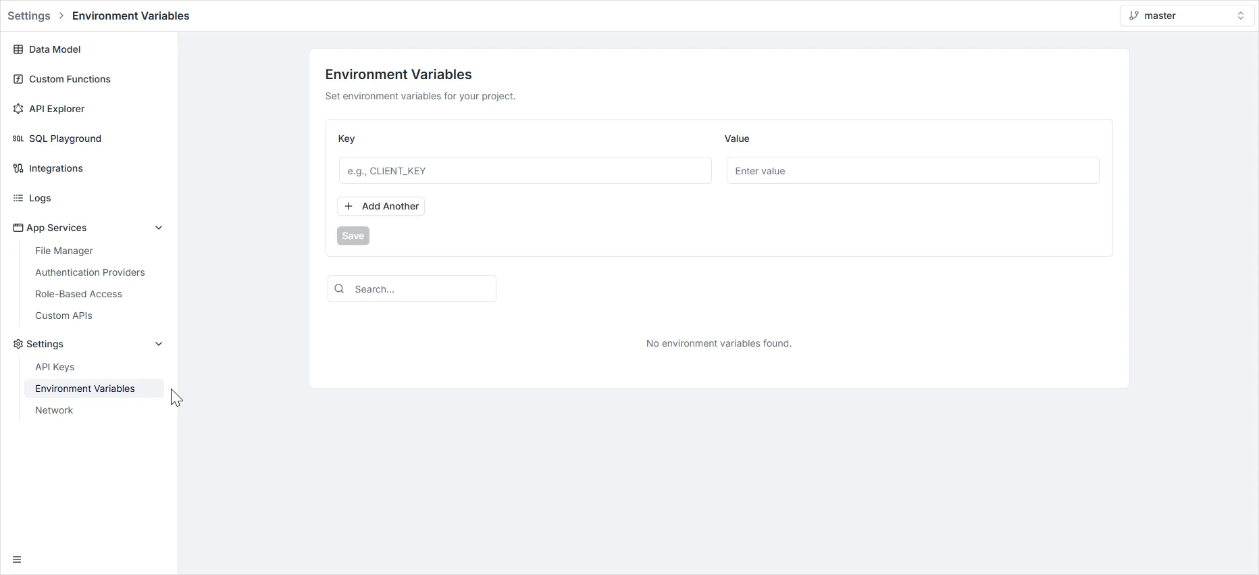
Task: Select Environment Variables in the sidebar
Action: (94, 389)
